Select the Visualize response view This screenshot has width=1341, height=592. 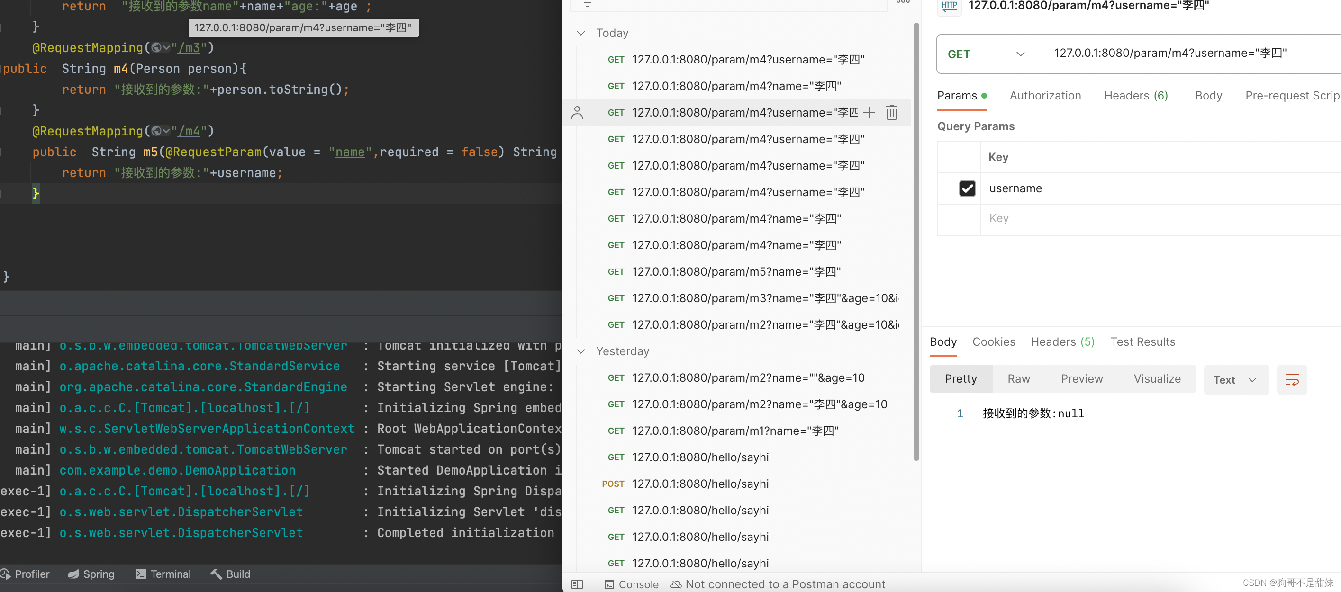(x=1157, y=379)
